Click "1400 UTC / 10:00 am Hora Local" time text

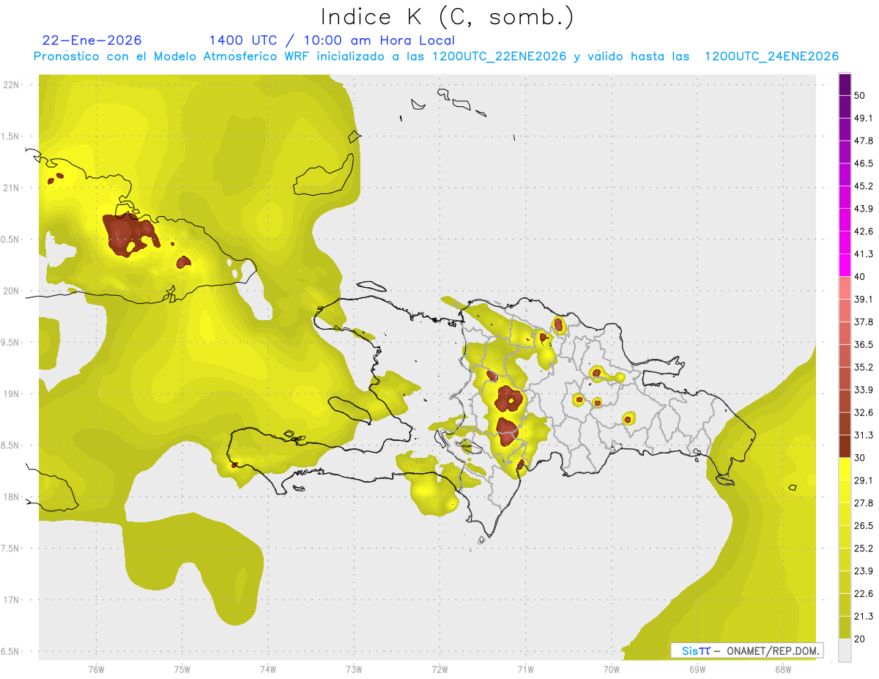pos(332,40)
